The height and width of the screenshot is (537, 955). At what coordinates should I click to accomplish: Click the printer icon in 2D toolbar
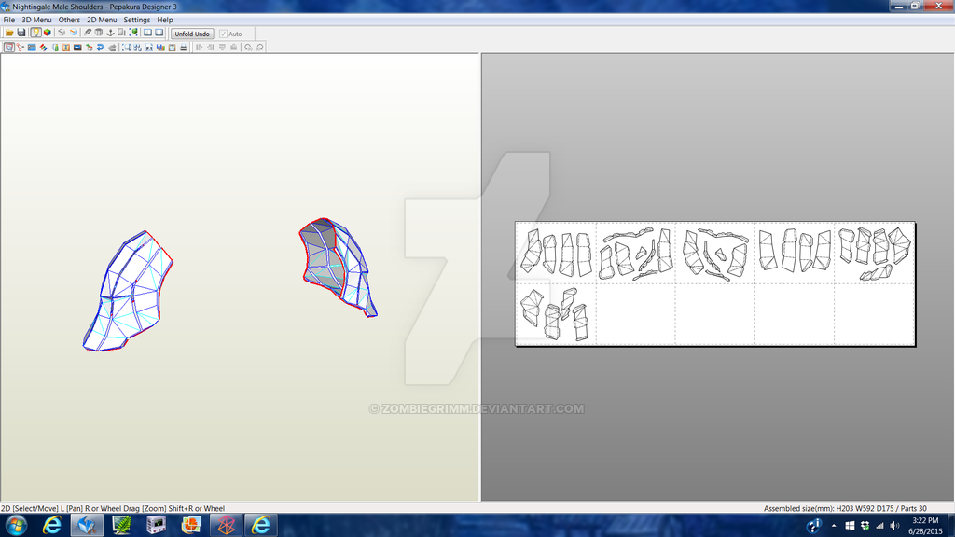[184, 47]
